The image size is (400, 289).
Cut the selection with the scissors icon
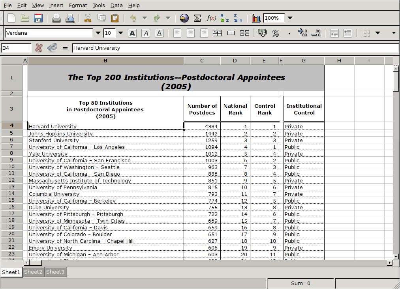click(x=88, y=18)
